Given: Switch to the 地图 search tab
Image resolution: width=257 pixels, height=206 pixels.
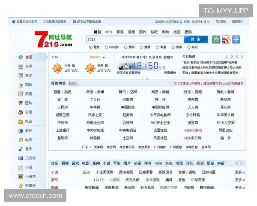Looking at the screenshot, I should tap(176, 32).
